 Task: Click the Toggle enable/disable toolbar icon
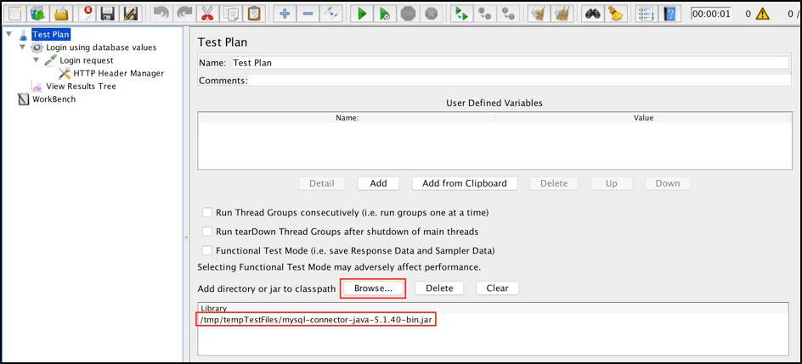[330, 14]
